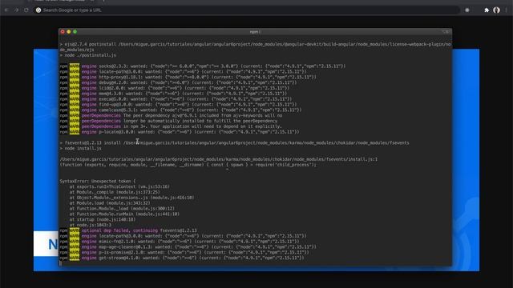Click the round icon left of Extensions
Viewport: 513px width, 288px height.
coord(467,10)
